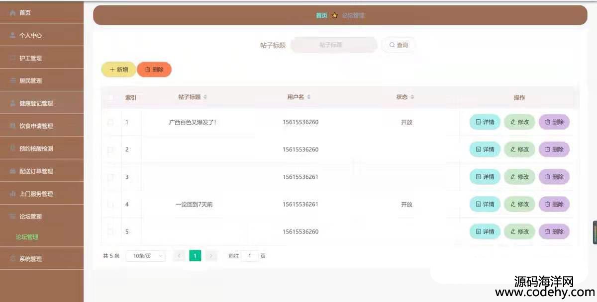Viewport: 597px width, 302px height.
Task: Click purple 删除 for row 5
Action: [554, 231]
